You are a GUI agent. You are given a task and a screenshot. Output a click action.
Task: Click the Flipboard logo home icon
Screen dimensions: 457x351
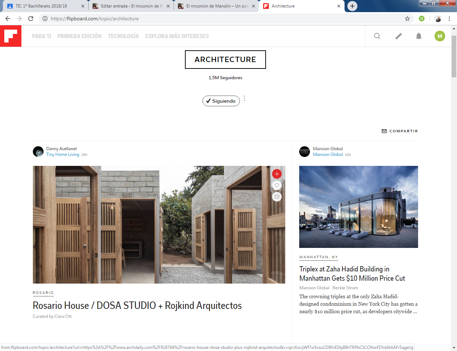[x=11, y=36]
